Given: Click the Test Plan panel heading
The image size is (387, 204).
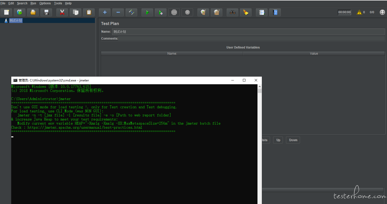Looking at the screenshot, I should click(110, 23).
